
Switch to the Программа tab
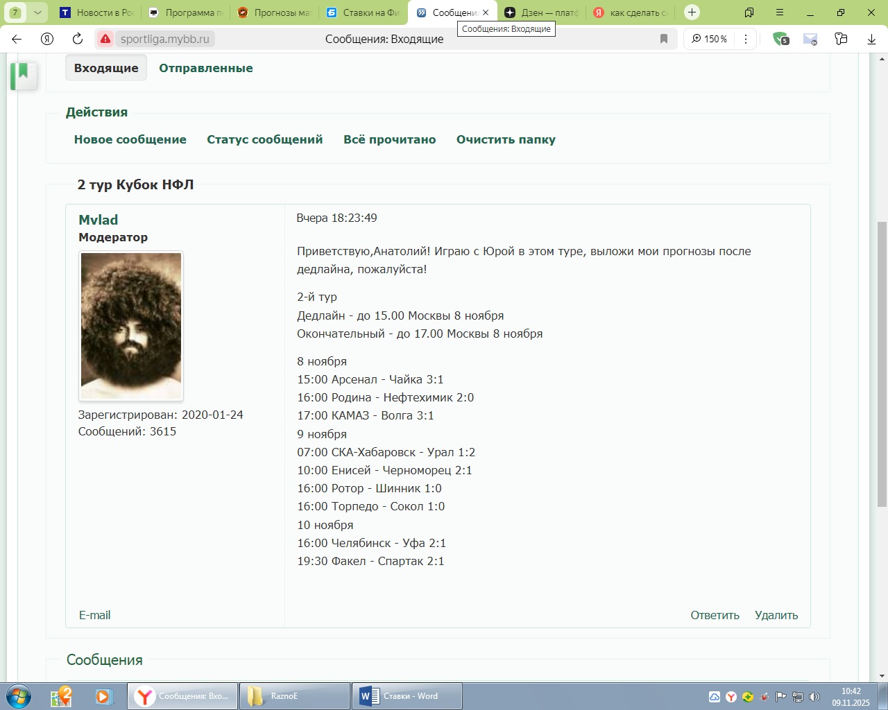pos(186,12)
